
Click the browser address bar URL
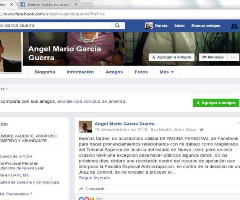pos(52,14)
